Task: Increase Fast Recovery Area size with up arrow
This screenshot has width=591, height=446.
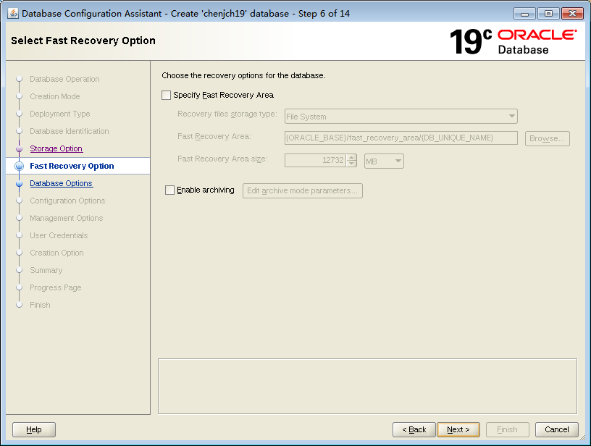Action: [x=352, y=156]
